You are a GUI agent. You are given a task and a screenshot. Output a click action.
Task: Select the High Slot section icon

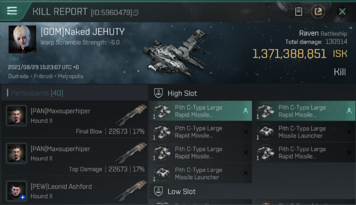[x=159, y=93]
